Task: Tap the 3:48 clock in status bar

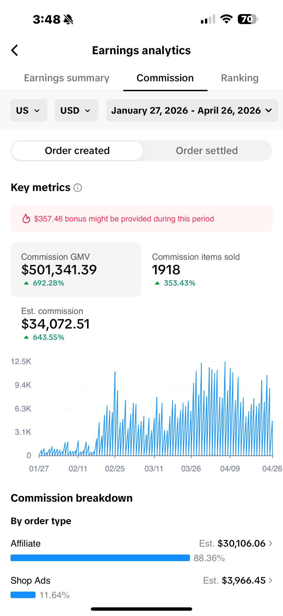Action: [47, 20]
